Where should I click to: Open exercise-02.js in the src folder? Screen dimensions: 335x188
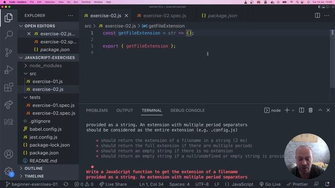click(48, 89)
